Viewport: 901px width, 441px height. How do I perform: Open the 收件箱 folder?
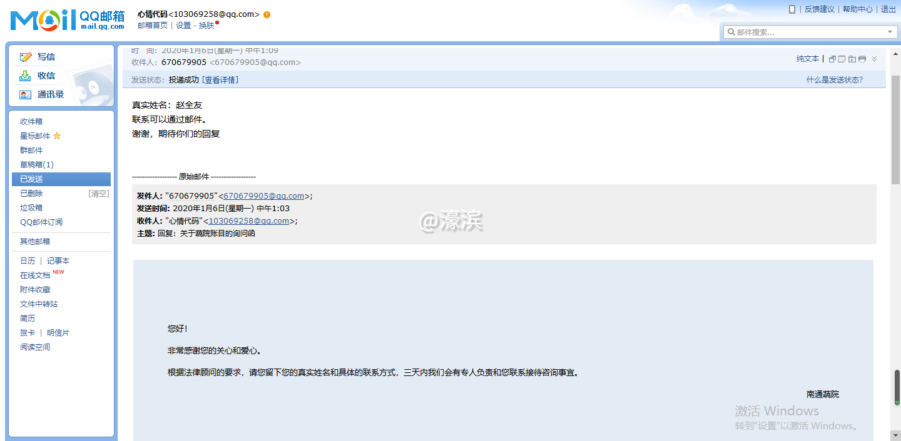(31, 121)
